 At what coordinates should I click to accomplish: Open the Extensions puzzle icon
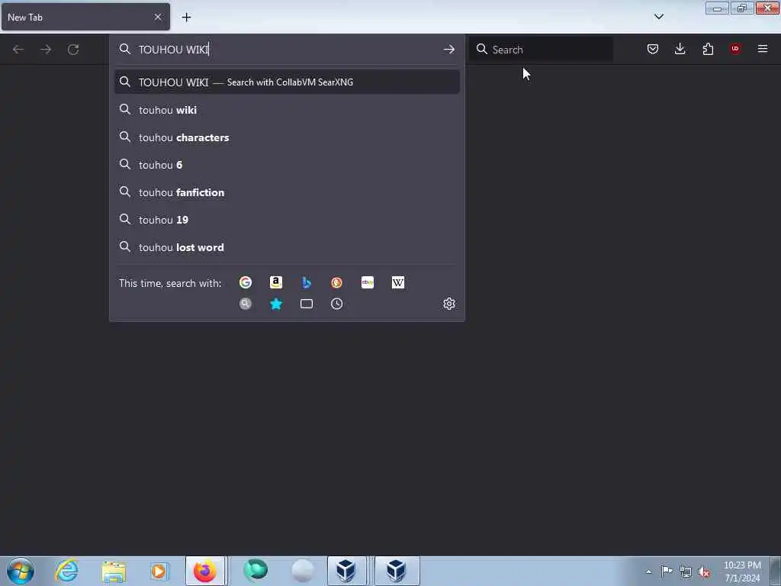(708, 49)
